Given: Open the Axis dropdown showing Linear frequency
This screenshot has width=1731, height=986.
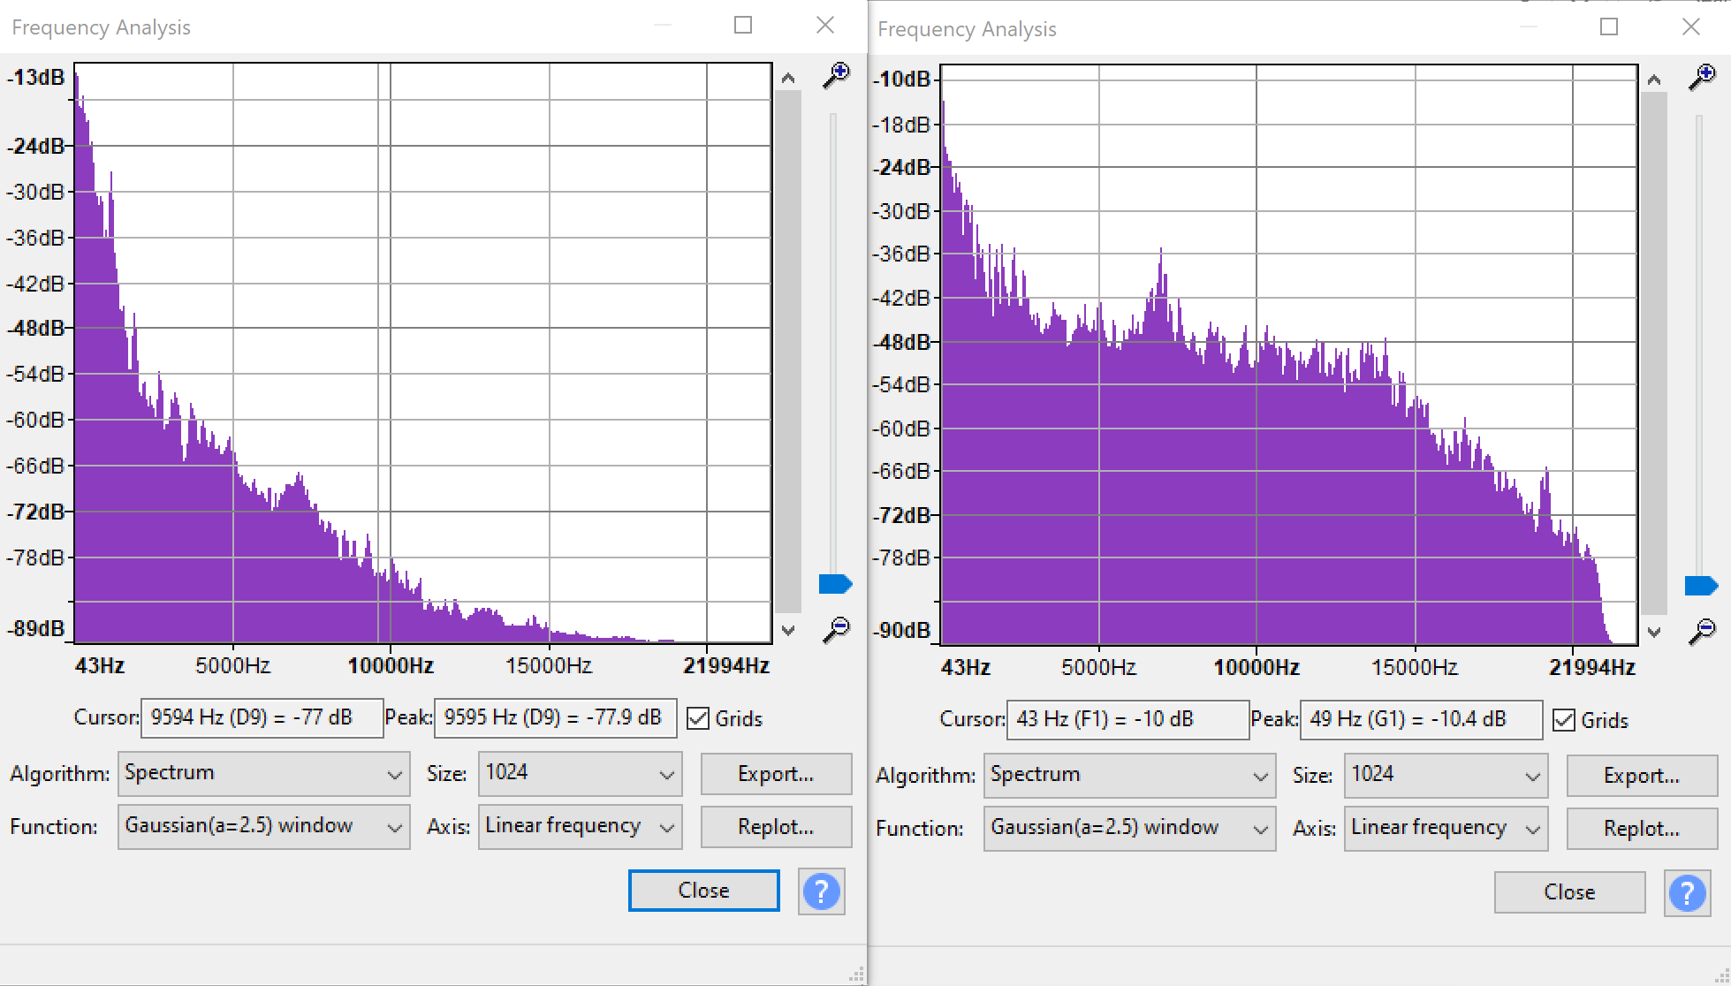Looking at the screenshot, I should point(579,826).
